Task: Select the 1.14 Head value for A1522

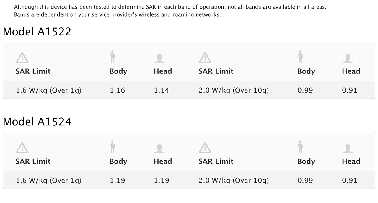Action: [162, 90]
